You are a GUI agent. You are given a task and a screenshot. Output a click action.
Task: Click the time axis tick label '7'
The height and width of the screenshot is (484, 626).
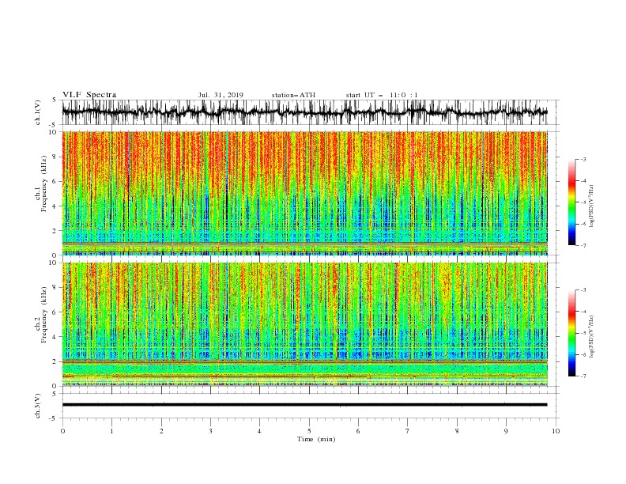[x=408, y=431]
